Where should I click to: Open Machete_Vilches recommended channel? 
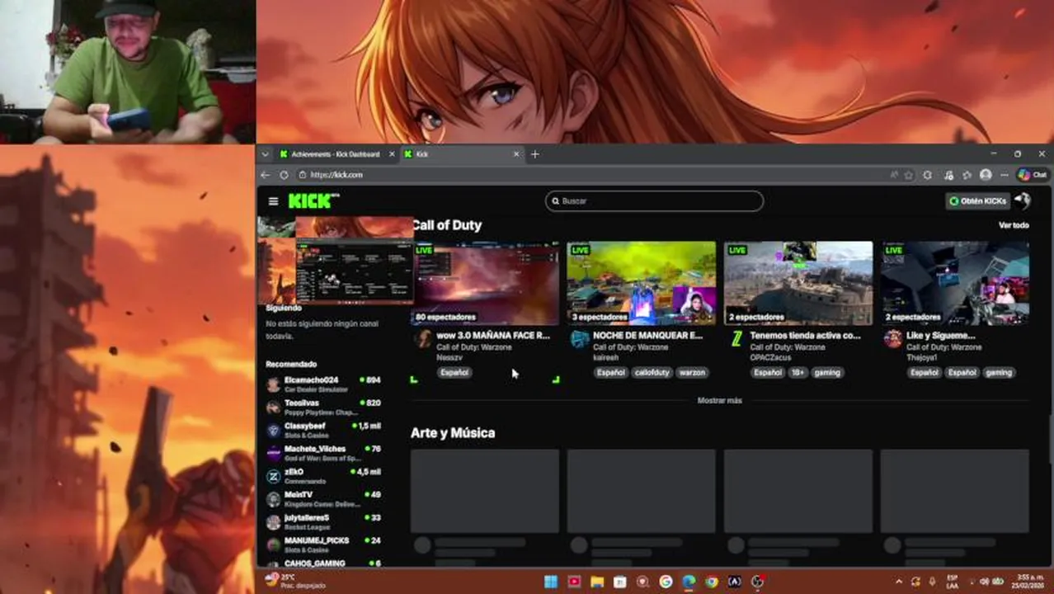click(323, 453)
